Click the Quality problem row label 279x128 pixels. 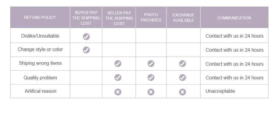point(40,78)
